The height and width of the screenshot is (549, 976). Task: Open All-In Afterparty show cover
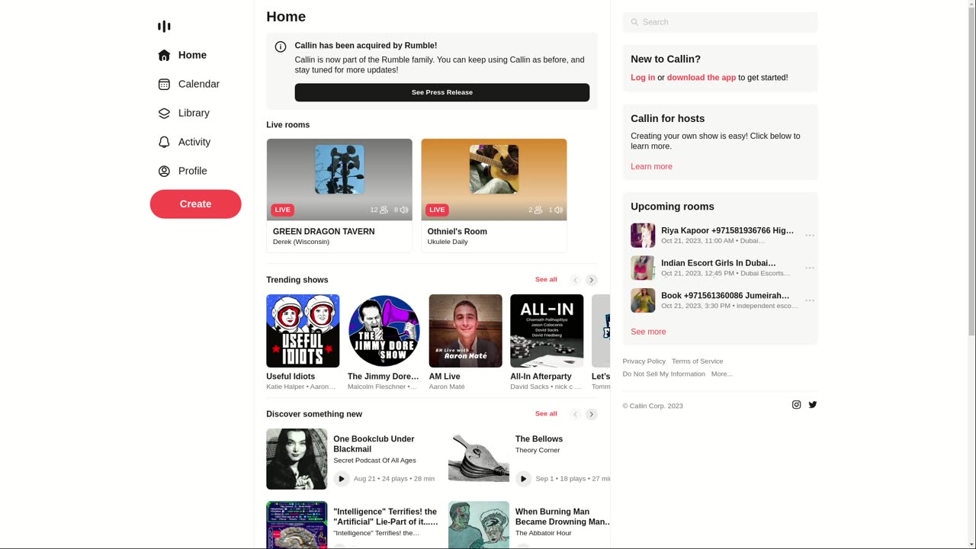click(x=547, y=331)
